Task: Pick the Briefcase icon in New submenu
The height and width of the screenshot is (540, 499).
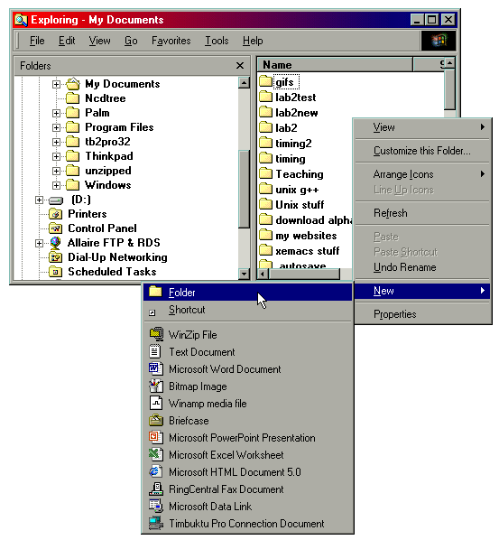Action: click(156, 420)
